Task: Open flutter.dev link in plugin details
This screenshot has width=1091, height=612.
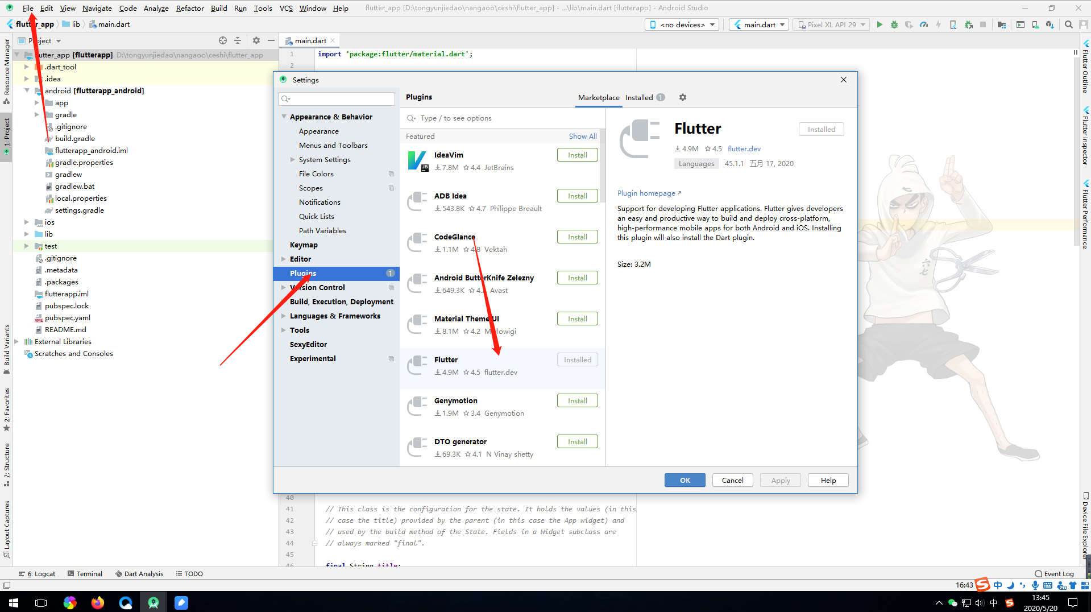Action: click(x=744, y=148)
